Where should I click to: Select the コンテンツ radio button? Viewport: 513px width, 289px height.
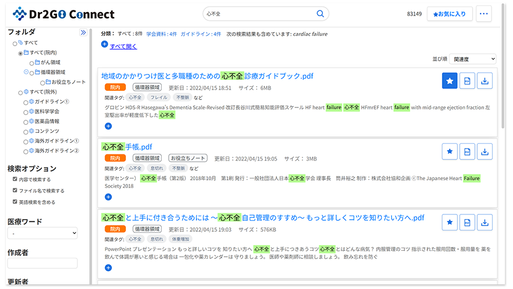(x=25, y=132)
